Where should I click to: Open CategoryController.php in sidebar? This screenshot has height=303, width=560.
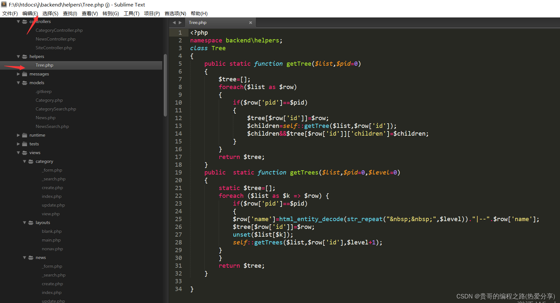coord(59,30)
